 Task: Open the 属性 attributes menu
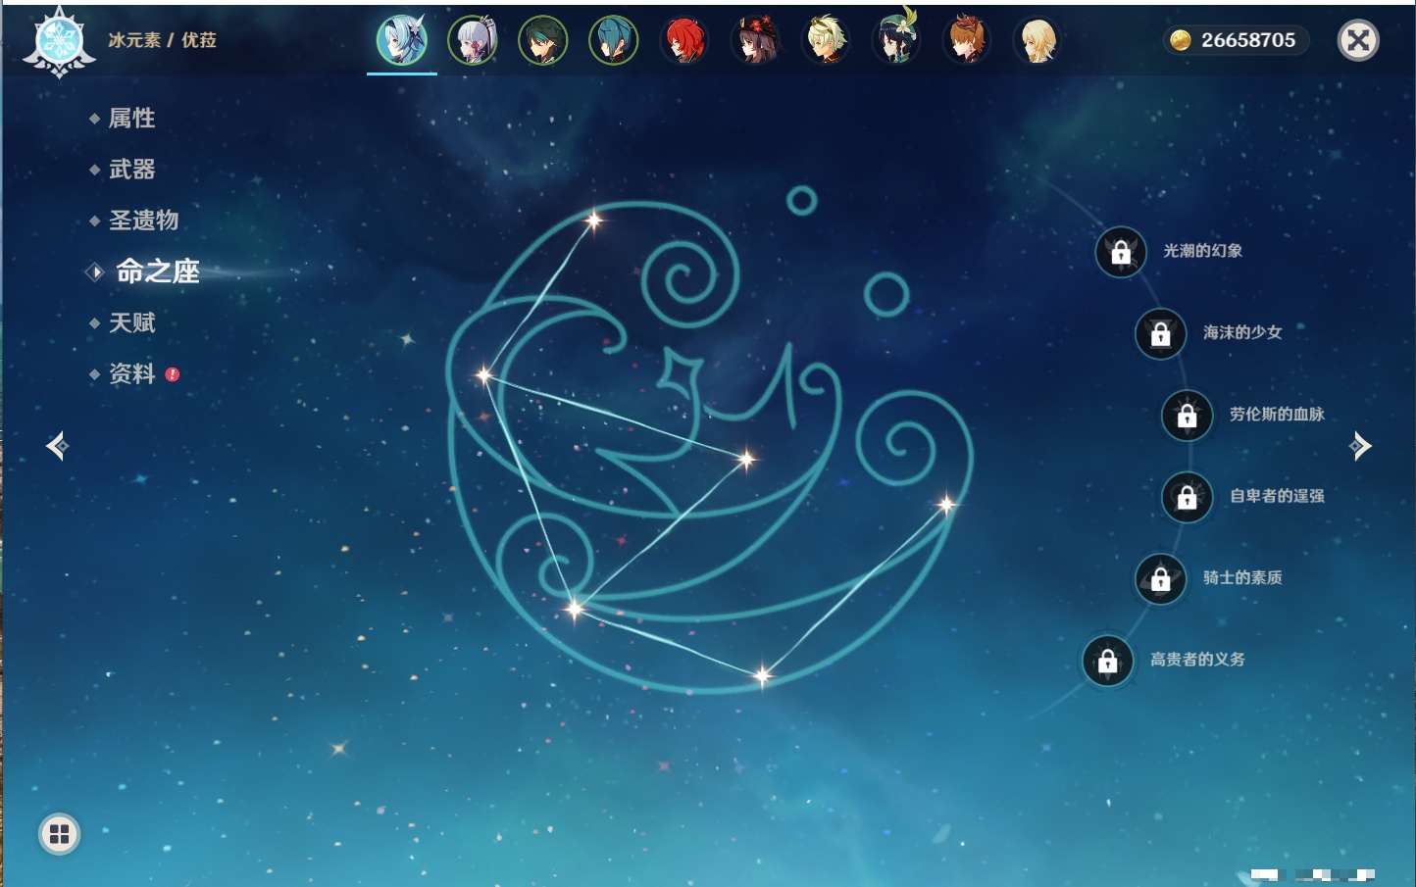[x=131, y=119]
